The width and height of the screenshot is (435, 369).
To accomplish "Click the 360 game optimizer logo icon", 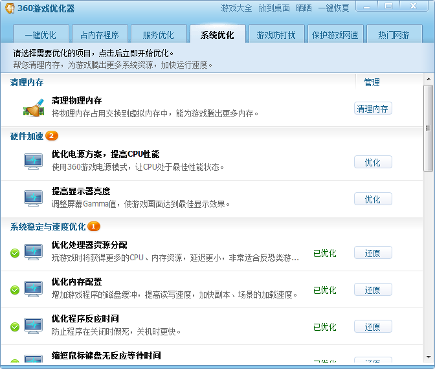I will tap(10, 8).
